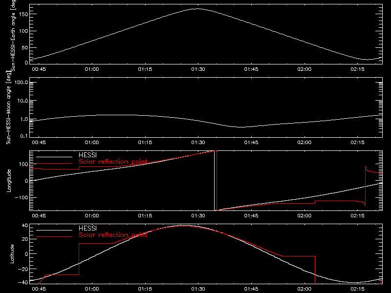Click 01:45 under the Earth angle plot
The height and width of the screenshot is (293, 391).
pos(251,69)
